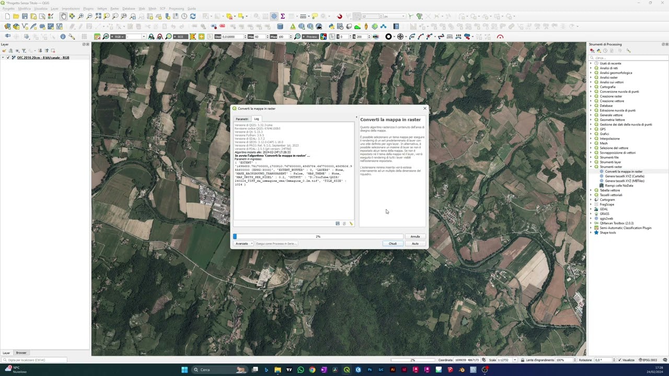
Task: Open the Processing menu
Action: click(x=176, y=8)
